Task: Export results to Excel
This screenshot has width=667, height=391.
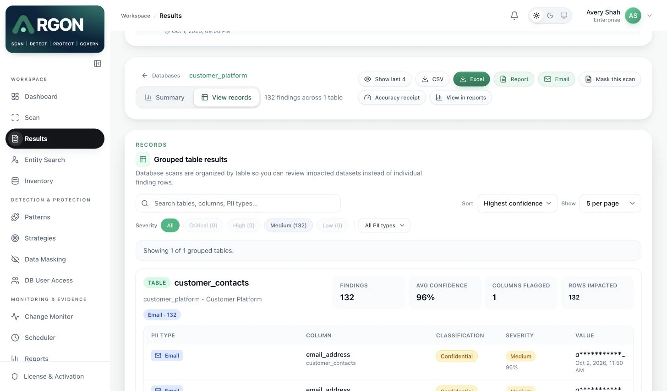Action: click(x=471, y=79)
